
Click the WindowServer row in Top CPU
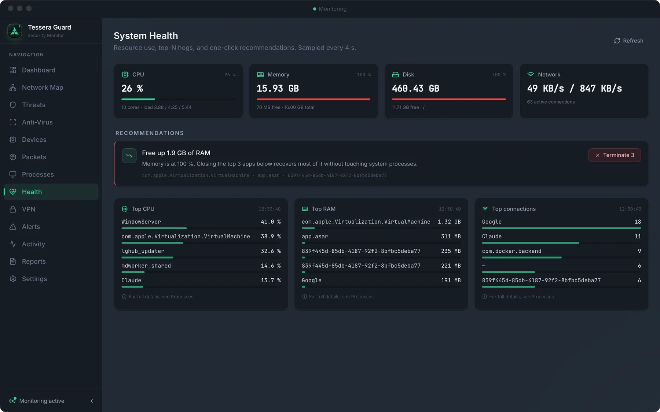point(201,223)
